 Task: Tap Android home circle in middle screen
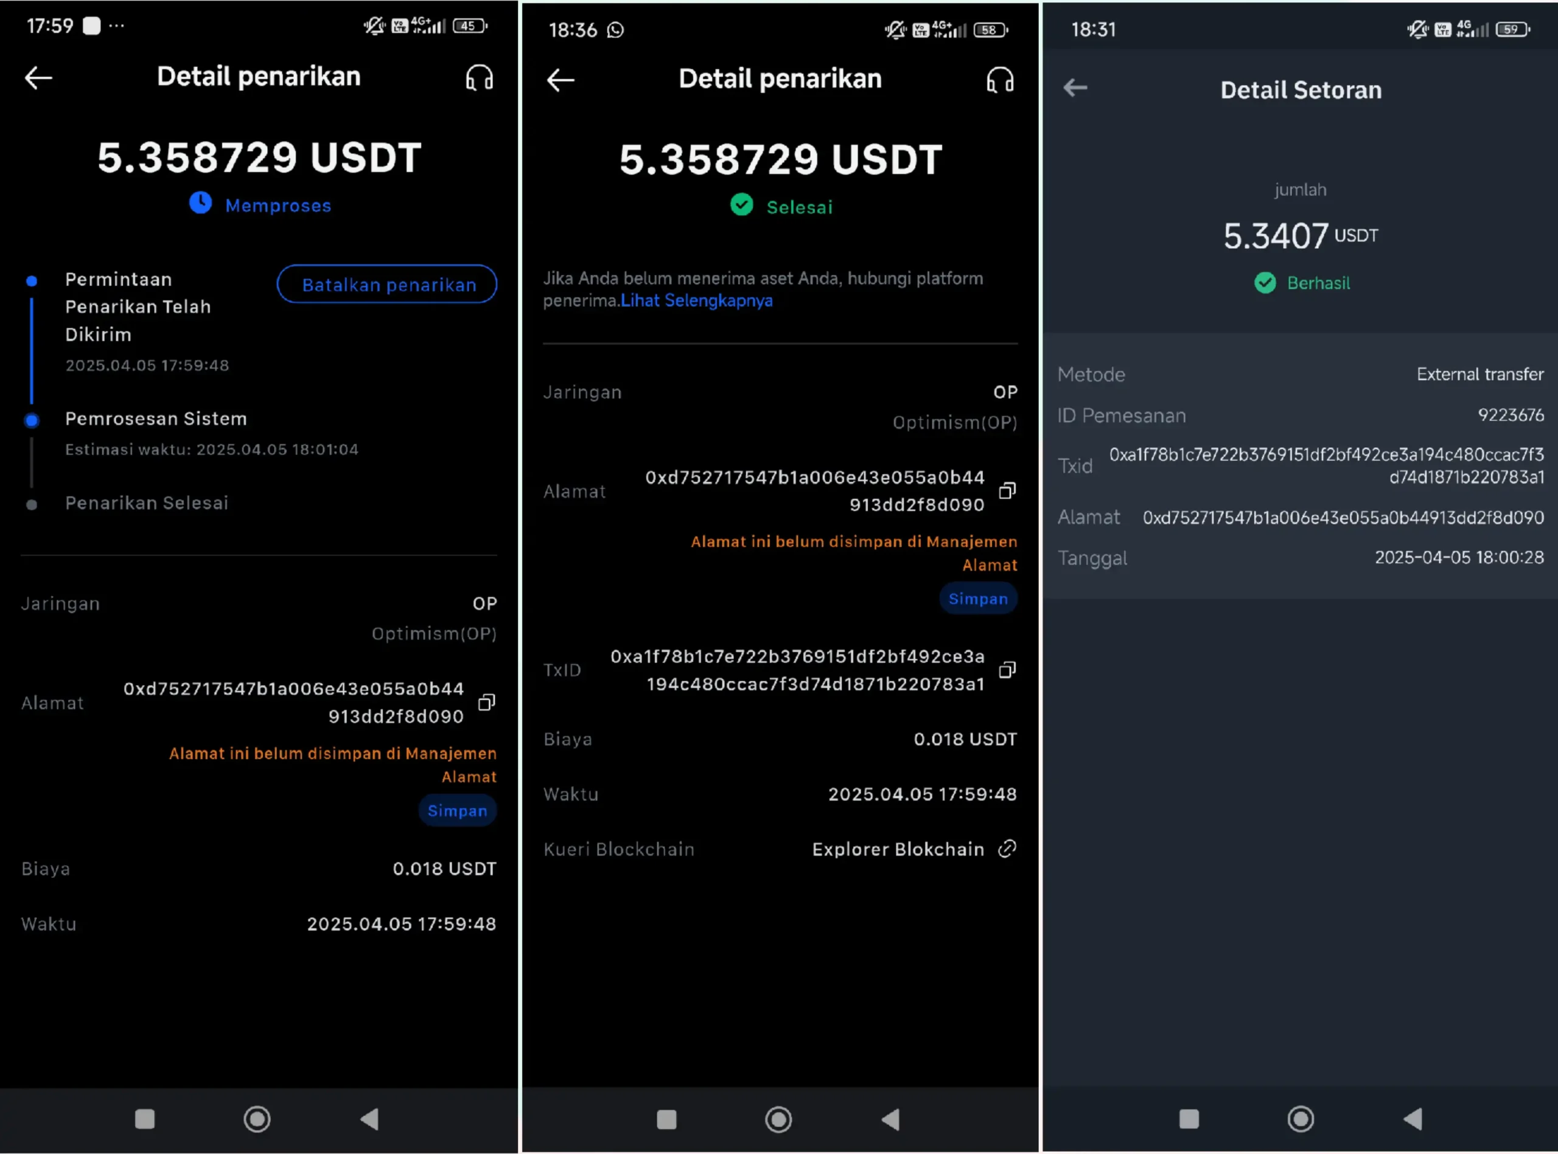coord(778,1120)
